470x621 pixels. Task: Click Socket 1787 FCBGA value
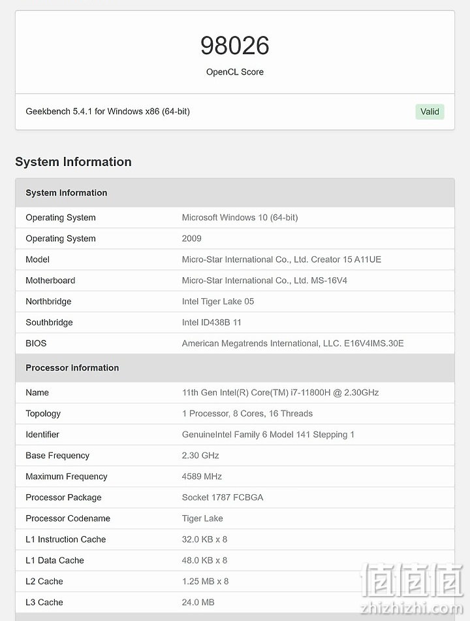(x=223, y=497)
